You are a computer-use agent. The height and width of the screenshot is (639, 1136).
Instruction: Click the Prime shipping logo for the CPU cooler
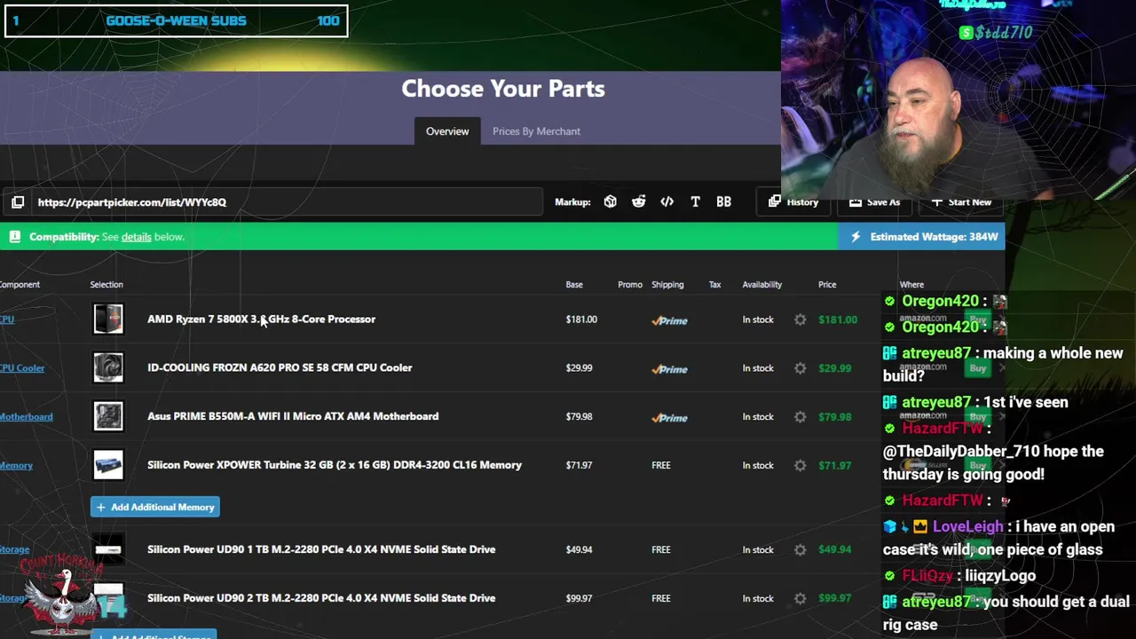click(670, 369)
